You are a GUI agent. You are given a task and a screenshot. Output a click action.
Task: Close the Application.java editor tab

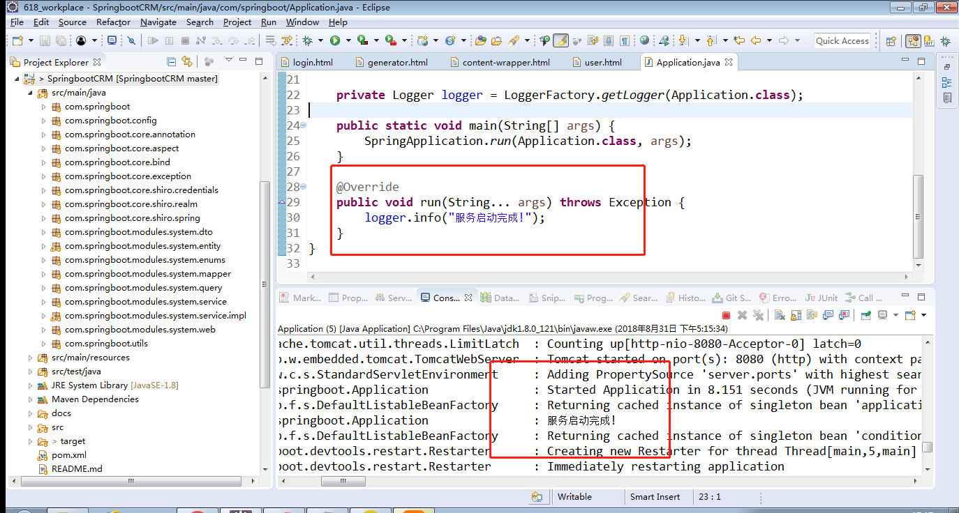[x=729, y=62]
